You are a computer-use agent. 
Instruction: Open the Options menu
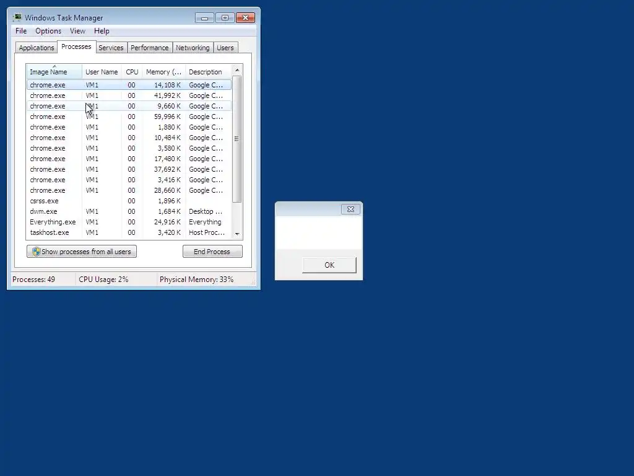48,31
